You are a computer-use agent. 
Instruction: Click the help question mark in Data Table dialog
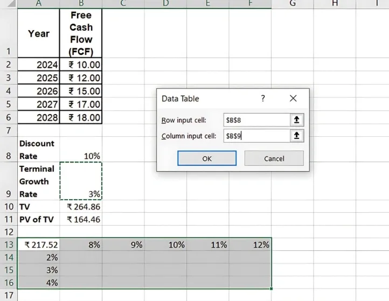pyautogui.click(x=263, y=99)
